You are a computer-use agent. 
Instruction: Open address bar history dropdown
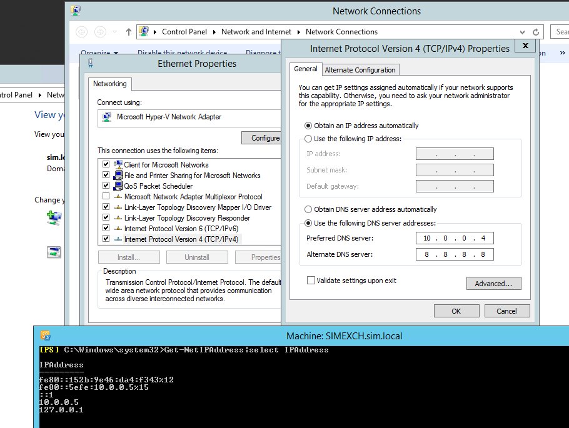click(x=522, y=32)
